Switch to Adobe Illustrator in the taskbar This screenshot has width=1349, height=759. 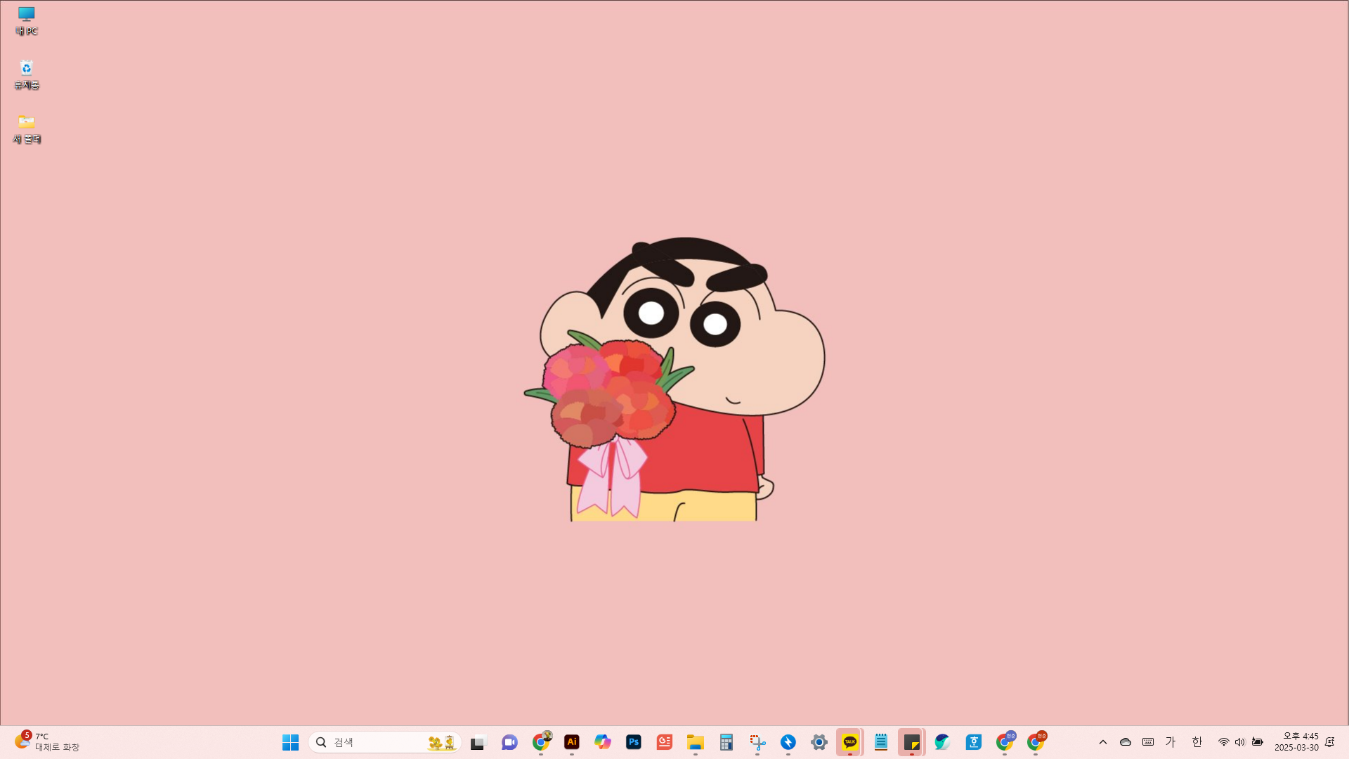tap(572, 742)
